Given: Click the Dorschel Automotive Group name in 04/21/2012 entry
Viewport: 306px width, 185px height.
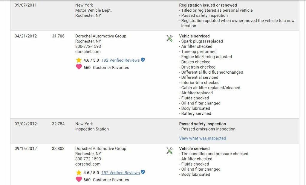Looking at the screenshot, I should click(101, 36).
